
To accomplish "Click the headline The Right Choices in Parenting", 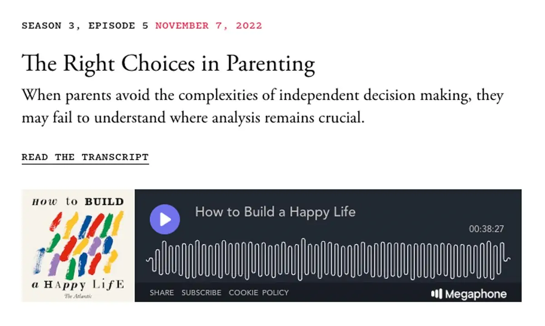I will click(x=168, y=63).
